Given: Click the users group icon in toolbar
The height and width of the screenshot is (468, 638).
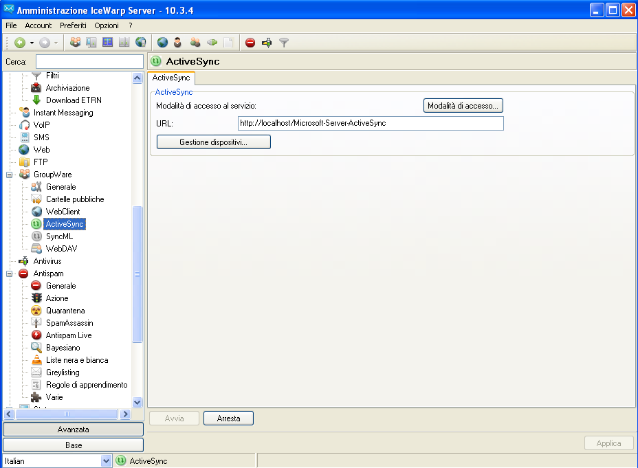Looking at the screenshot, I should pos(75,43).
